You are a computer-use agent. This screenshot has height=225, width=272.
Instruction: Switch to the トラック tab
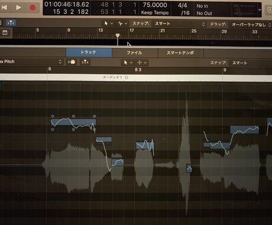pos(89,52)
